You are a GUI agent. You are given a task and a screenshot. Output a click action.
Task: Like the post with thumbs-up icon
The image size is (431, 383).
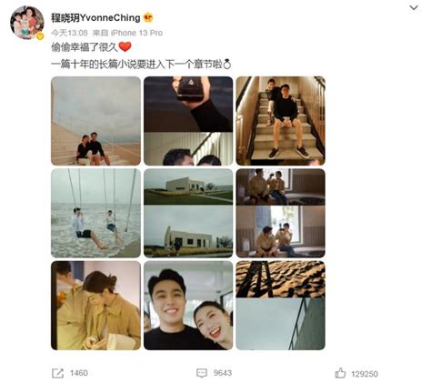point(340,373)
